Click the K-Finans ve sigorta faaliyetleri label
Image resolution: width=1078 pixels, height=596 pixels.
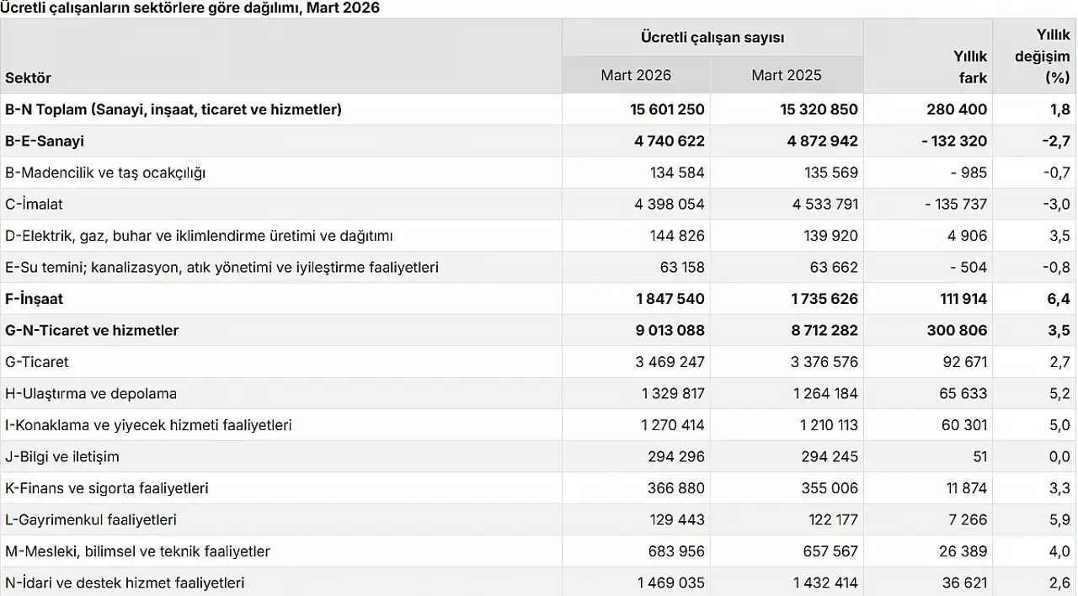click(x=107, y=488)
